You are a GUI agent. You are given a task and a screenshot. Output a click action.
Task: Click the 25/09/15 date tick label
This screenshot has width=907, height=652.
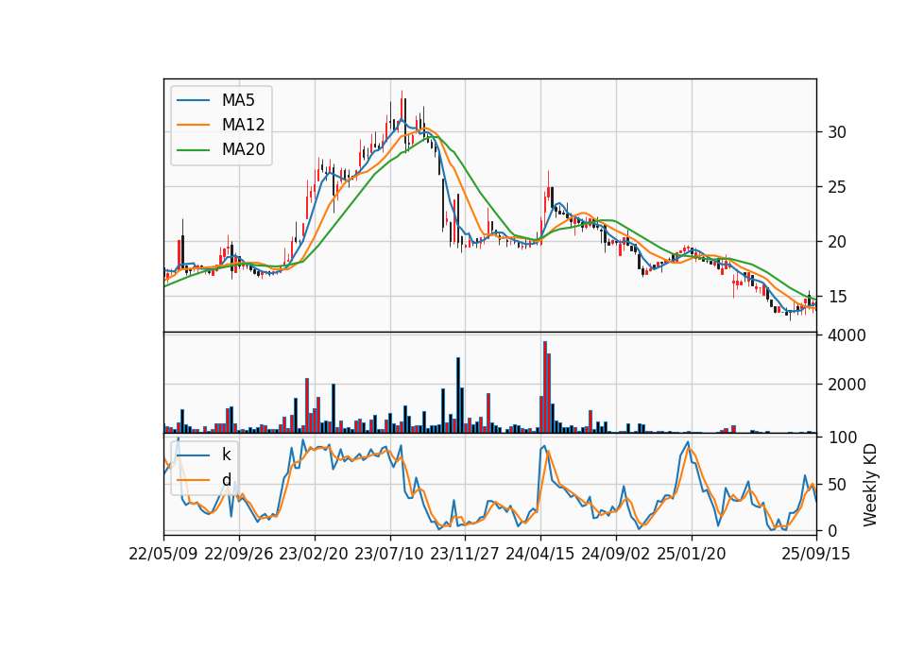[816, 554]
